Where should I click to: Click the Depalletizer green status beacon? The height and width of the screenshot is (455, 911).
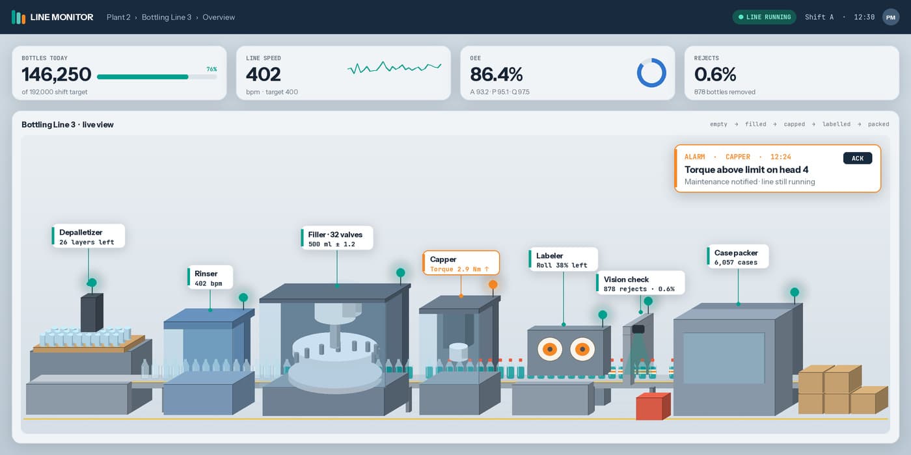tap(92, 283)
